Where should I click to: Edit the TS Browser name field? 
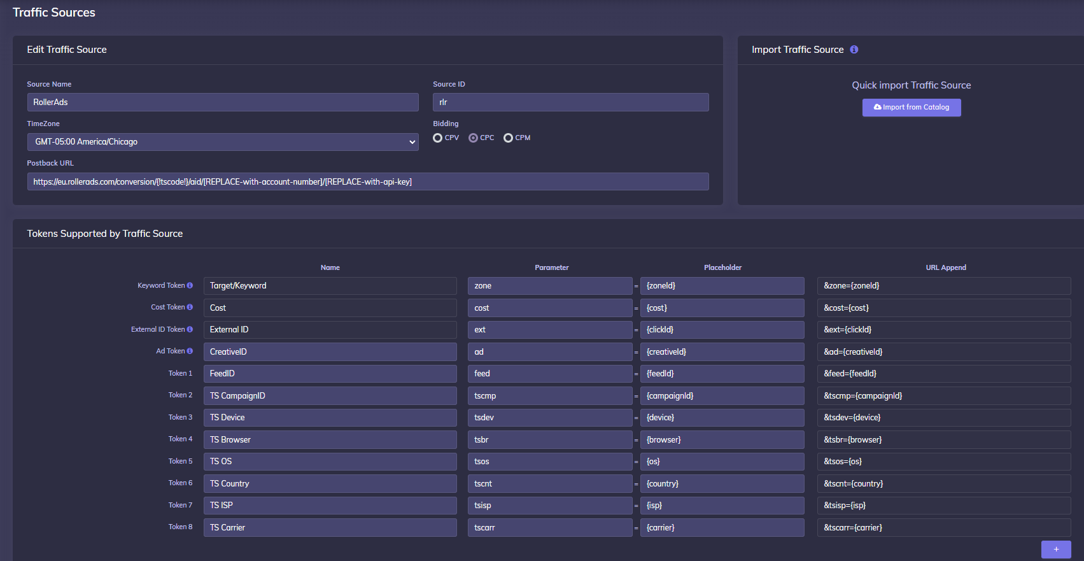pos(330,440)
